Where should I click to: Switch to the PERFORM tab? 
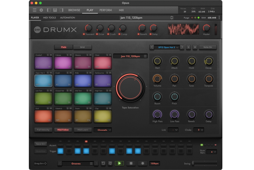coord(106,10)
